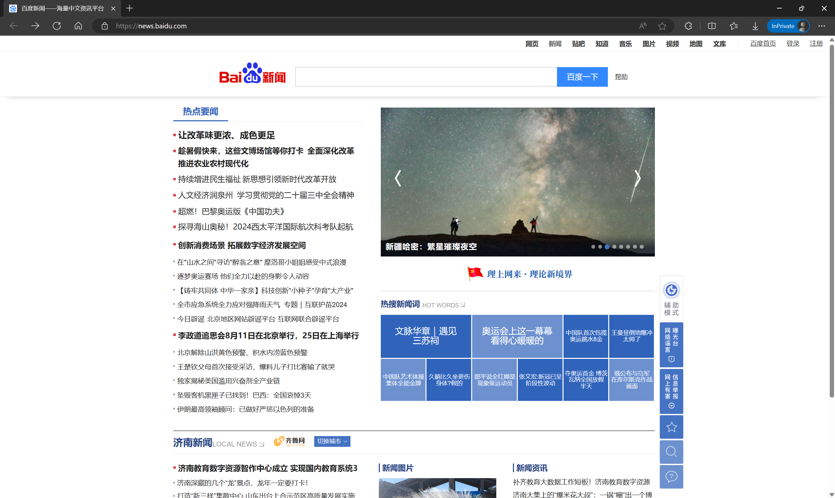Image resolution: width=835 pixels, height=498 pixels.
Task: Click the 登录 link
Action: [793, 44]
